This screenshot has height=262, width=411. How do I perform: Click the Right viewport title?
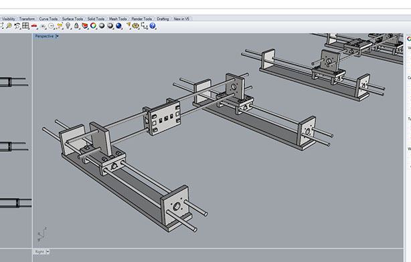pos(39,252)
